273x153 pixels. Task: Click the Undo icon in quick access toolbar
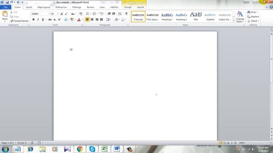pyautogui.click(x=12, y=2)
